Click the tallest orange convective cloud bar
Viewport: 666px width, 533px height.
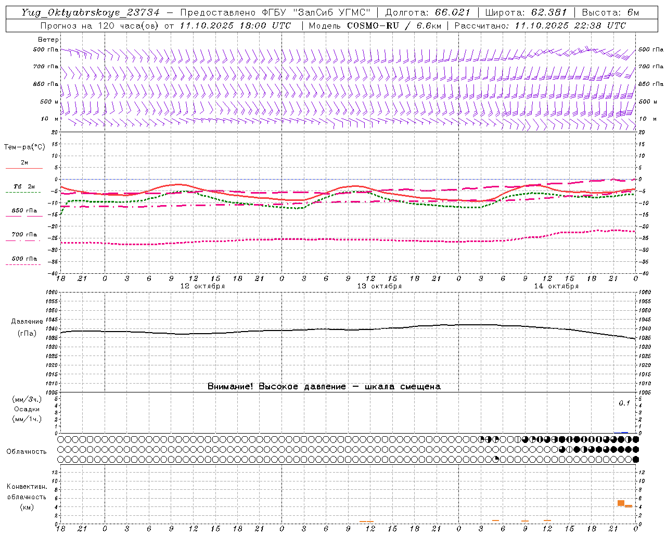[621, 503]
